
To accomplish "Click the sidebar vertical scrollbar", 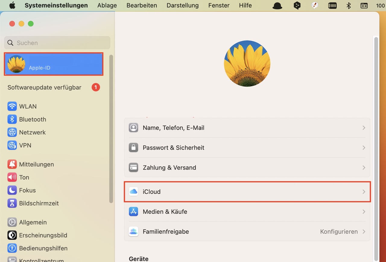I will coord(111,129).
